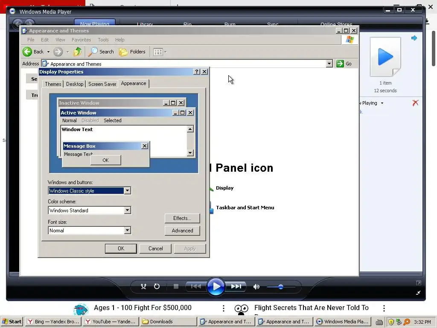The image size is (437, 328).
Task: Click the preview scrollbar up arrow
Action: 190,129
